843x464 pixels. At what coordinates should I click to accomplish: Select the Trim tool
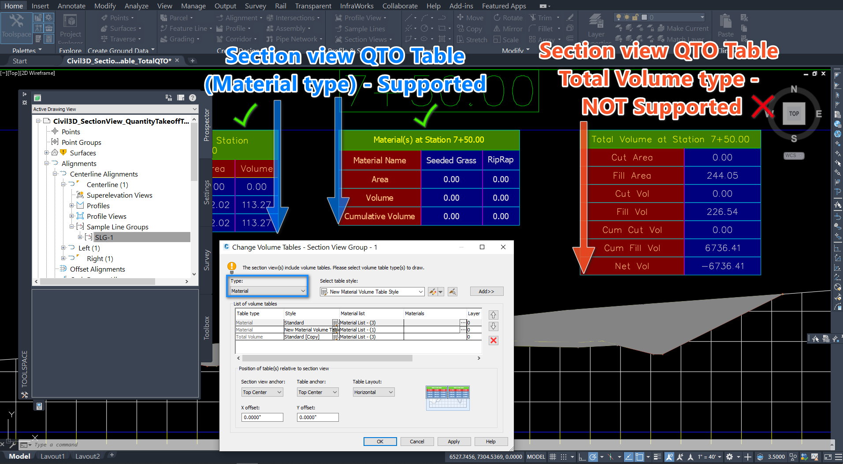[x=540, y=18]
